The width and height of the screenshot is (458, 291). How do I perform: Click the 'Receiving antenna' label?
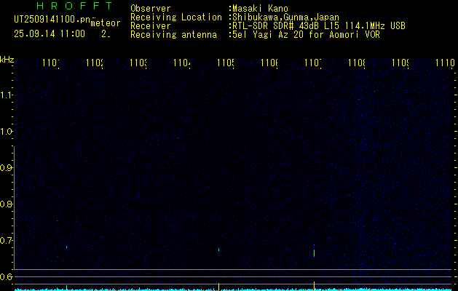[x=174, y=35]
